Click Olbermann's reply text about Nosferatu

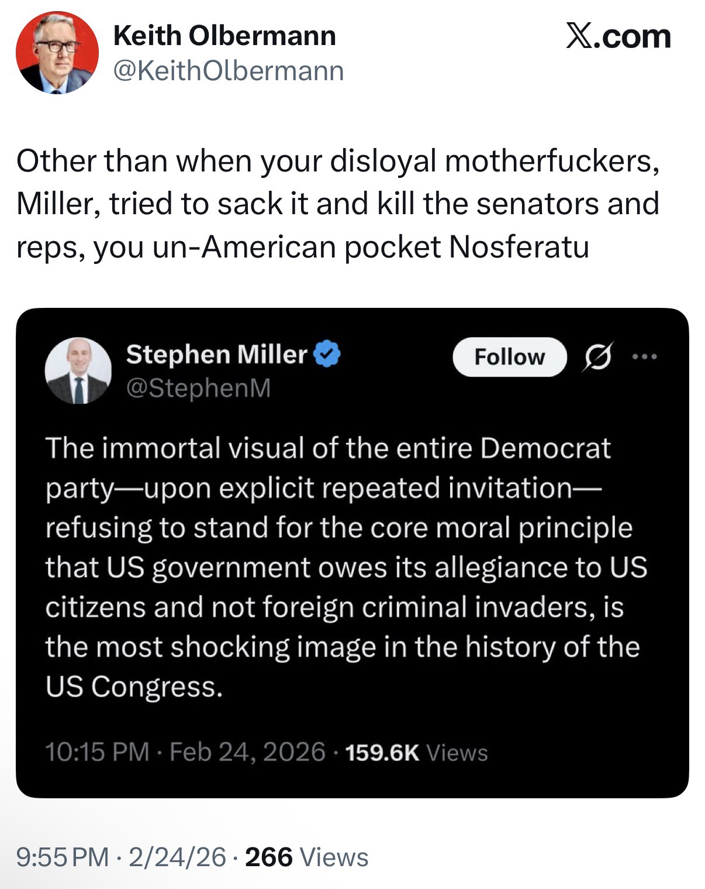pyautogui.click(x=338, y=204)
